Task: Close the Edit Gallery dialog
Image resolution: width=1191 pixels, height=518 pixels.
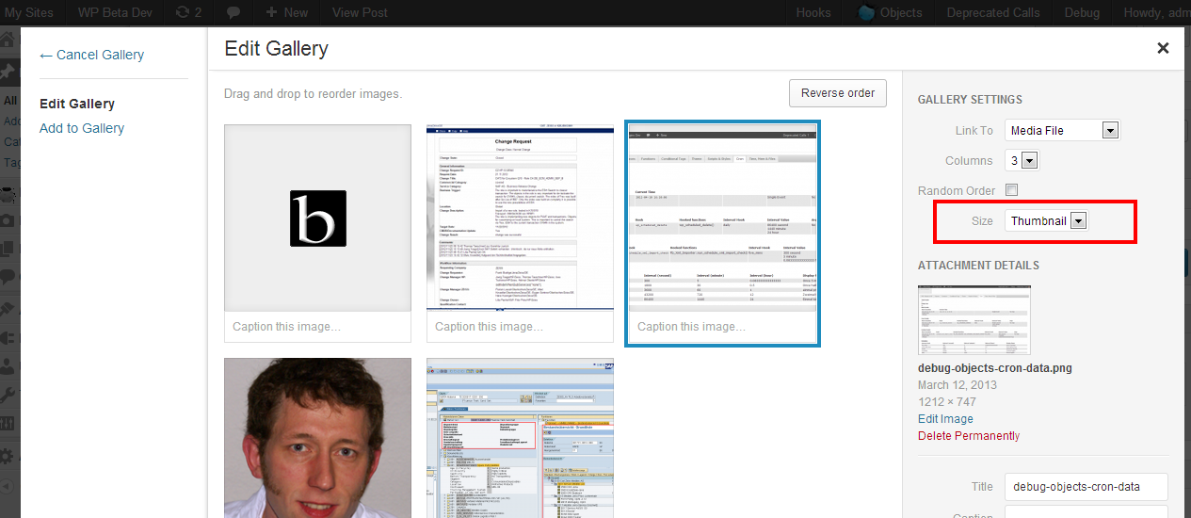Action: (x=1163, y=48)
